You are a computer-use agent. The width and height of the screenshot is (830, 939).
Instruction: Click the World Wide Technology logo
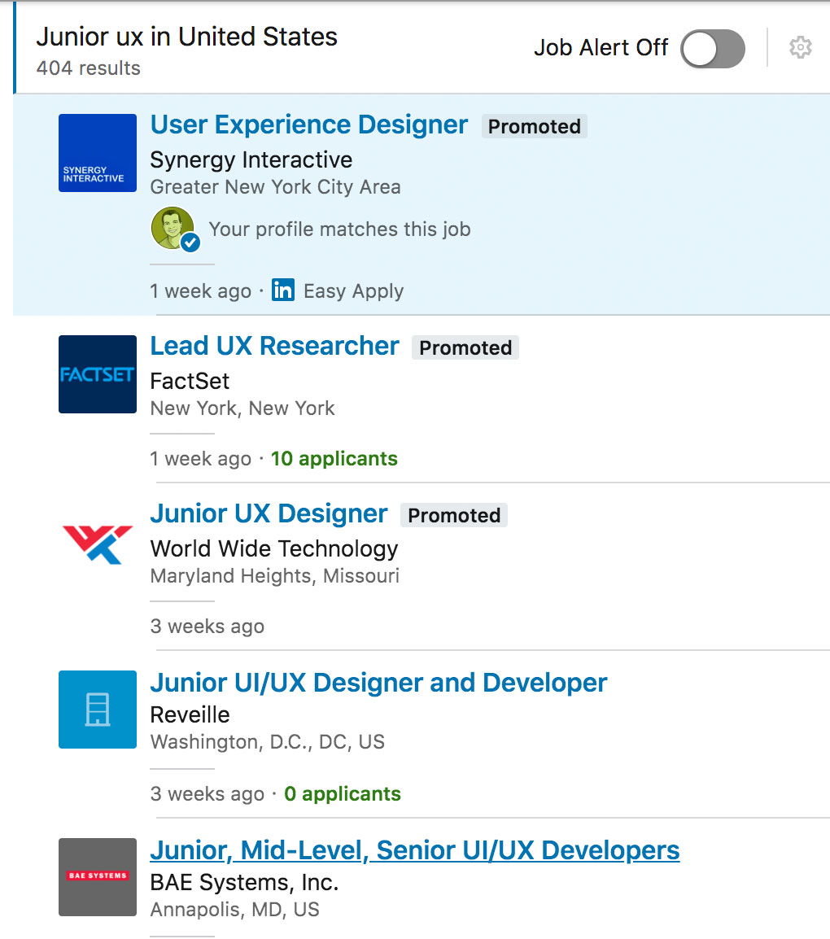coord(98,544)
